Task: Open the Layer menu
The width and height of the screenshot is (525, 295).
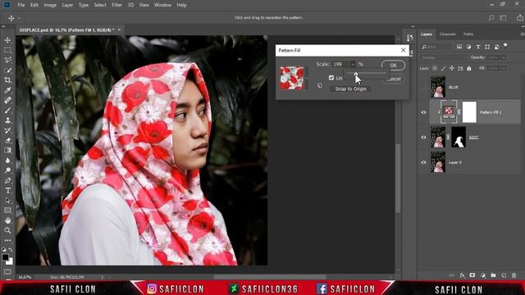Action: (x=67, y=5)
